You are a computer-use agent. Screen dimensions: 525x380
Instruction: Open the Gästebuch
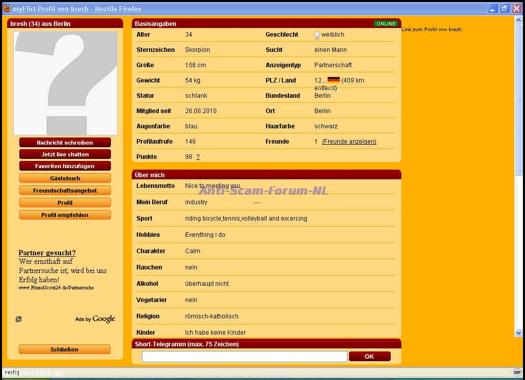[65, 178]
